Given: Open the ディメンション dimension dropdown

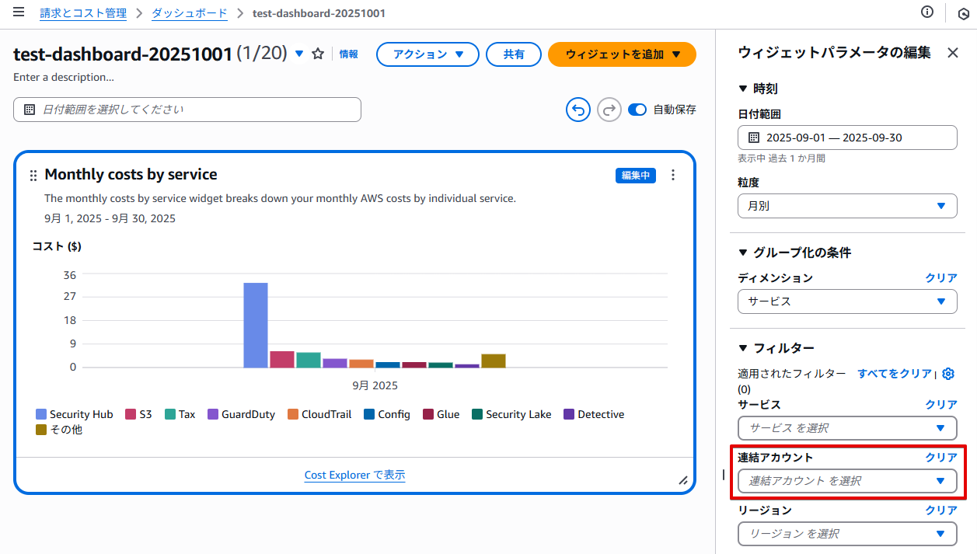Looking at the screenshot, I should coord(847,301).
